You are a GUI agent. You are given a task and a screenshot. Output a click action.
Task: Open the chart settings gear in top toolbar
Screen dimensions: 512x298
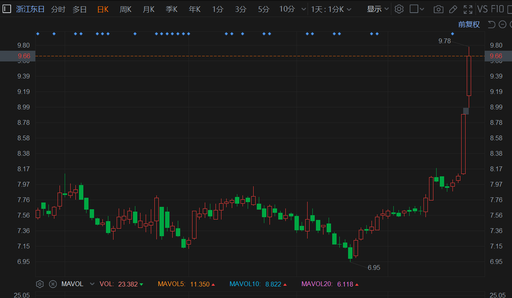point(399,9)
